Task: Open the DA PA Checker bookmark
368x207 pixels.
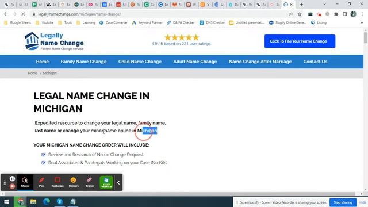Action: coord(181,23)
